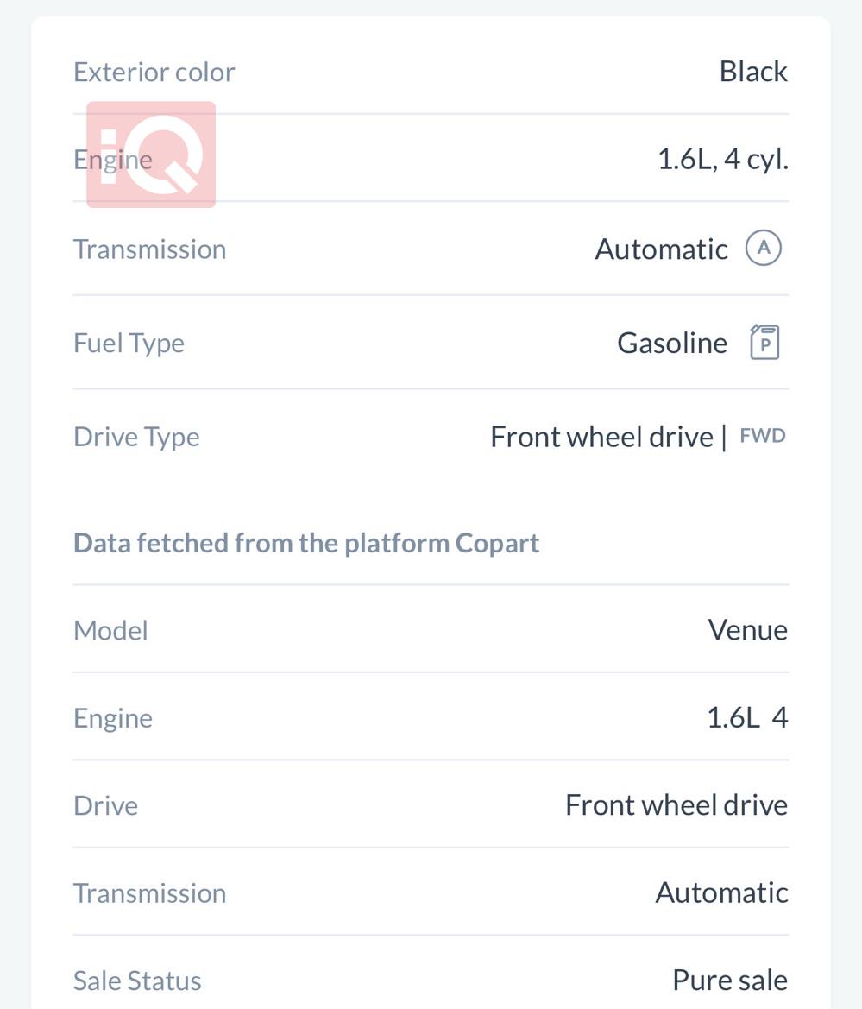Click the Pure sale status value
The height and width of the screenshot is (1009, 862).
click(729, 981)
